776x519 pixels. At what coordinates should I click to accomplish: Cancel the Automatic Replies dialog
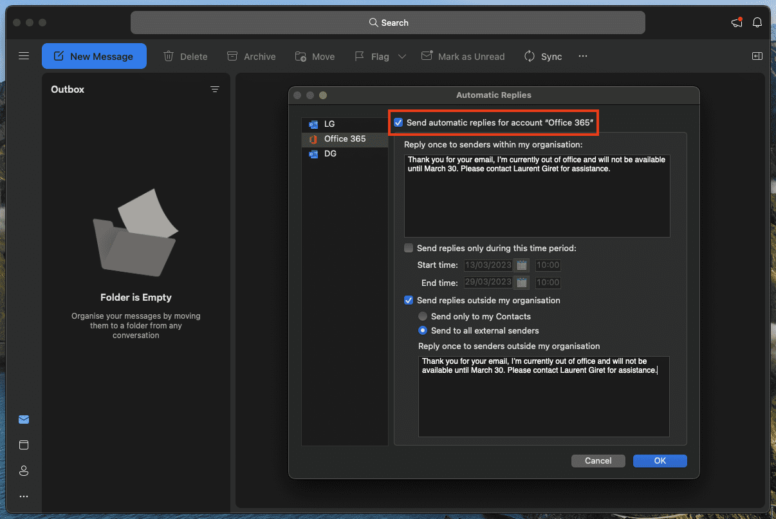[x=598, y=460]
